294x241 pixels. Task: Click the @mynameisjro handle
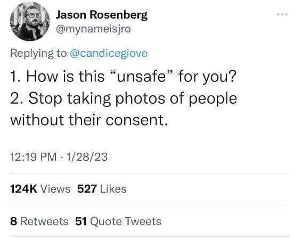tap(93, 29)
